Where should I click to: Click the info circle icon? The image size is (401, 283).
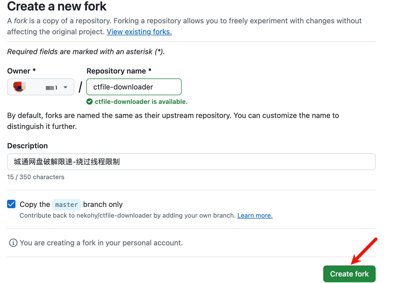(x=13, y=243)
